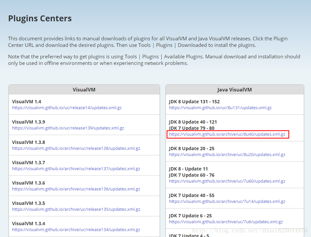Select the VisualVM 1.3.5 title text

29,204
